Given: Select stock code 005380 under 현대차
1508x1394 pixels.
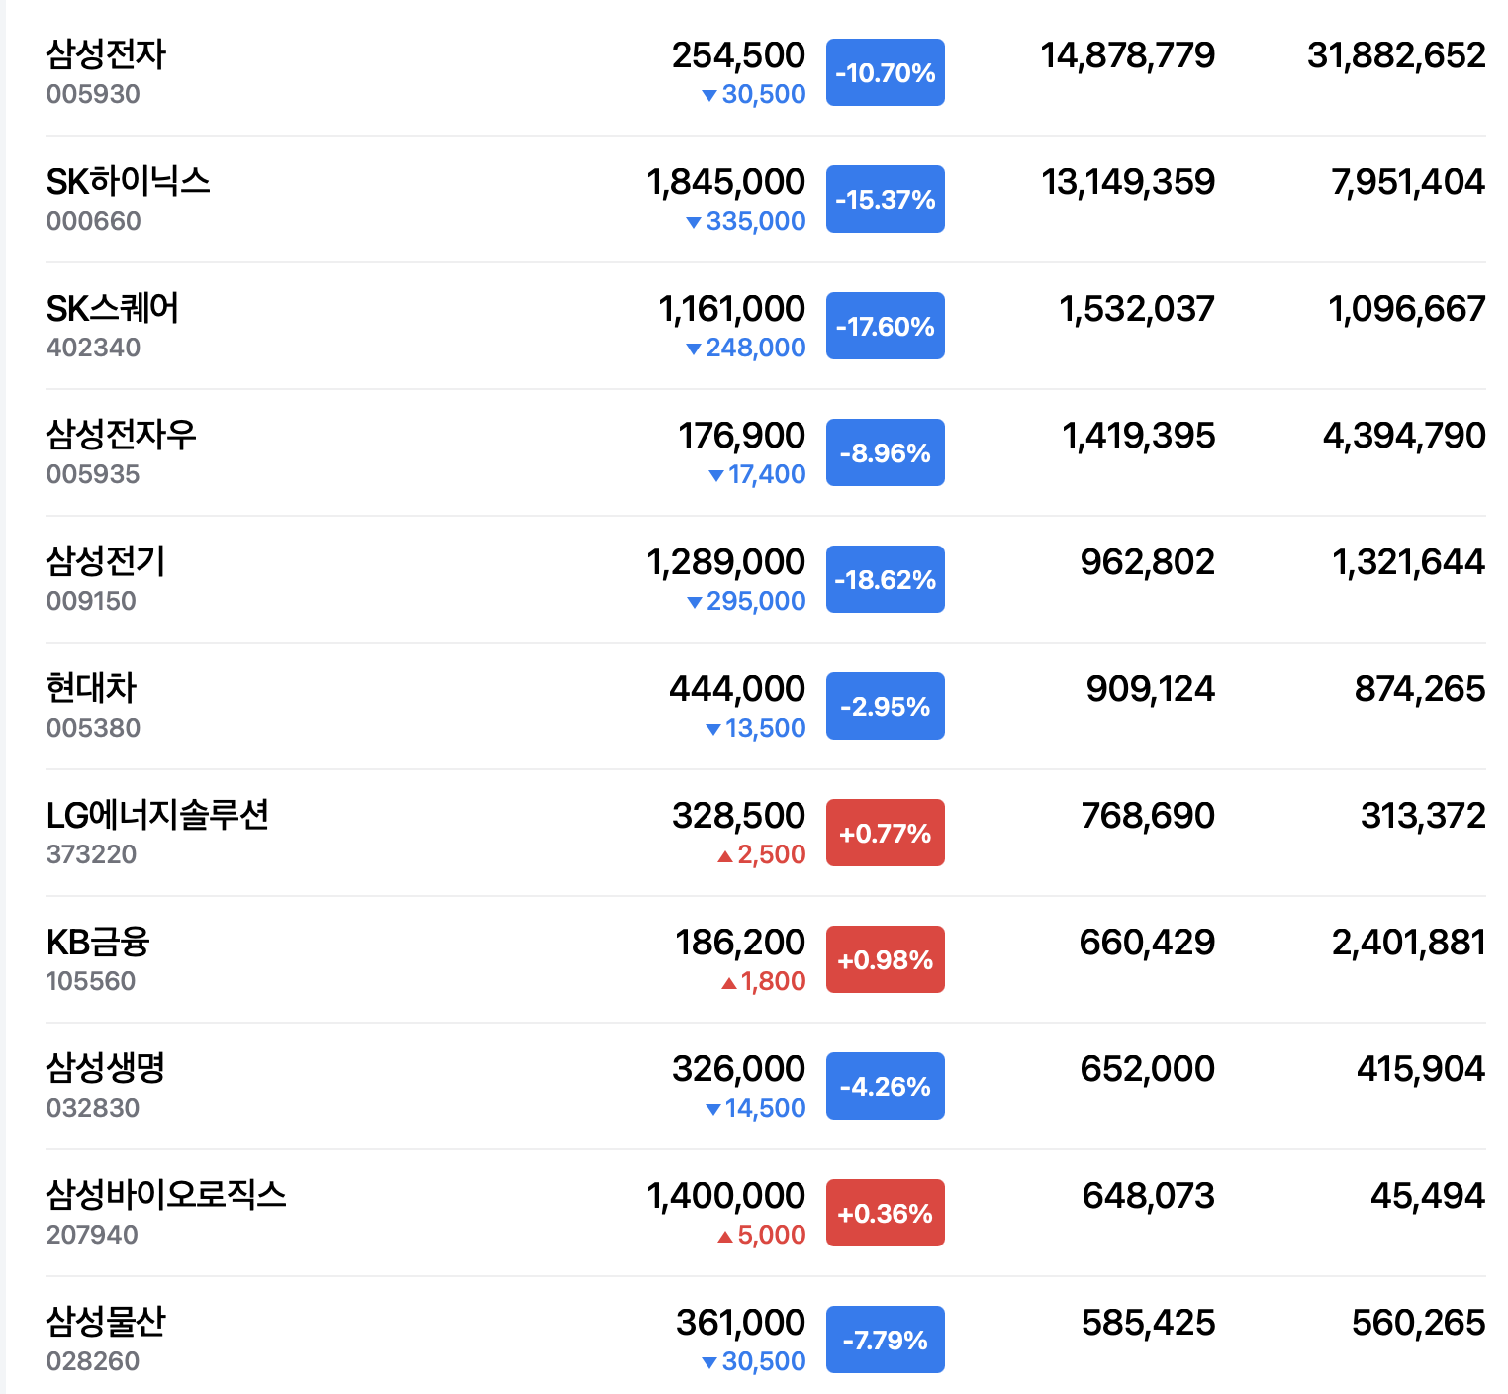Looking at the screenshot, I should [x=93, y=728].
